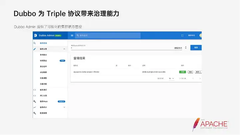Click the 测试 test button in result row
This screenshot has width=240, height=135.
190,72
